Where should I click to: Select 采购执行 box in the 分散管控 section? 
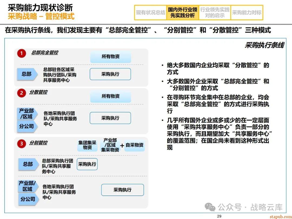[x=110, y=118]
